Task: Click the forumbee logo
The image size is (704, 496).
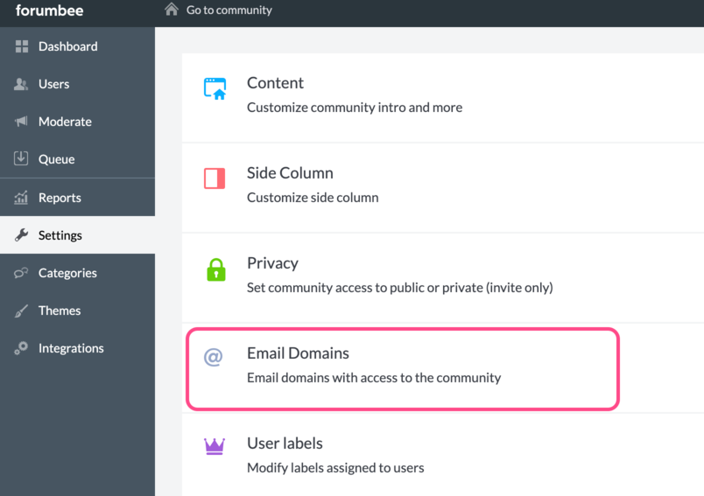Action: 49,10
